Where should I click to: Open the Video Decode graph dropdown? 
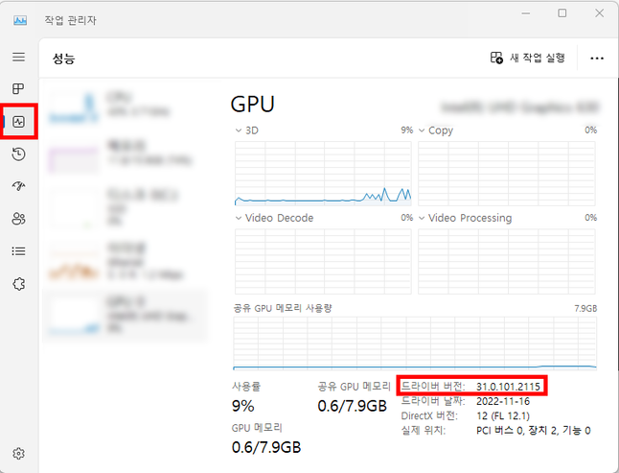(x=274, y=218)
